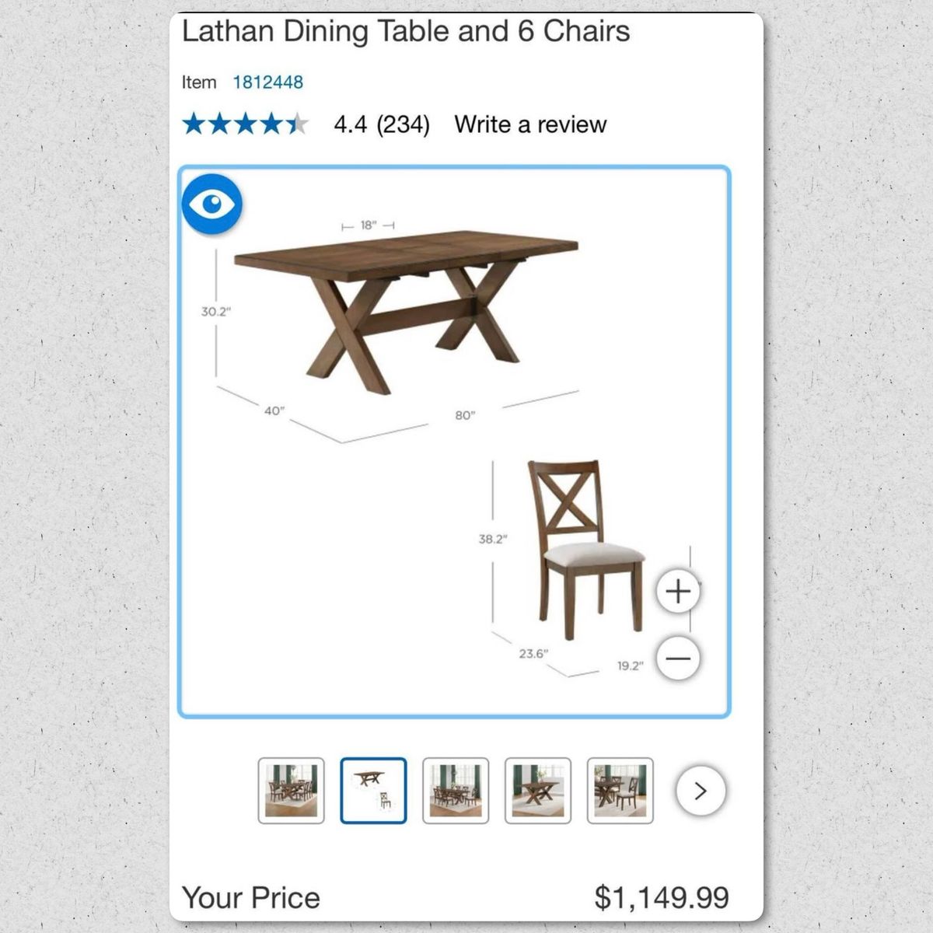Click the Lathan Dining Table product title
This screenshot has height=933, width=933.
pos(406,31)
